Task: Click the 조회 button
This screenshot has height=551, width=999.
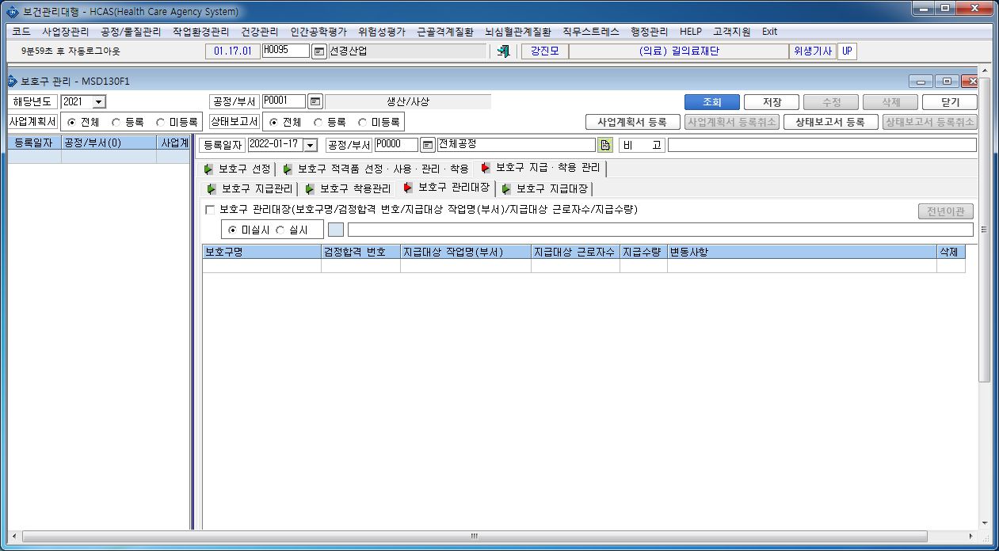Action: (712, 102)
